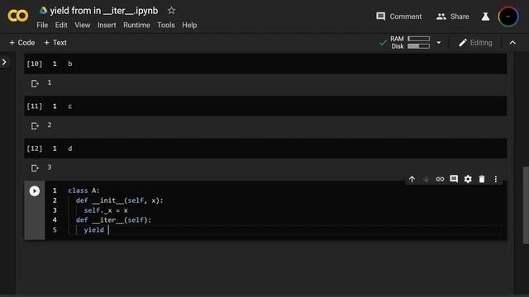Click the 'def __iter__(self):' line
Viewport: 529px width, 297px height.
pos(114,220)
